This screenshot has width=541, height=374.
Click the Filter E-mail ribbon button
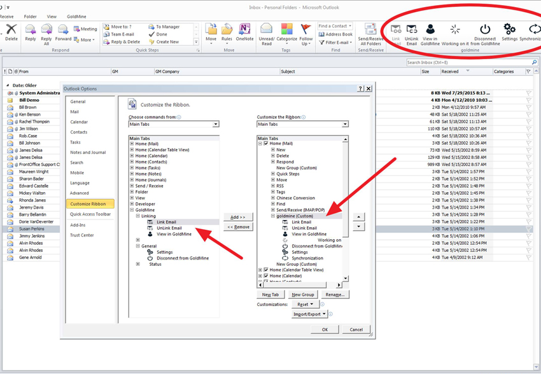coord(335,43)
